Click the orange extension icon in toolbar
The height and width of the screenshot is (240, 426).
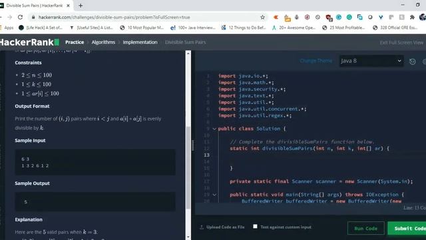[276, 17]
